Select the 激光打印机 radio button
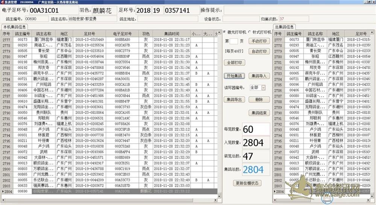Image resolution: width=376 pixels, height=205 pixels. (224, 32)
